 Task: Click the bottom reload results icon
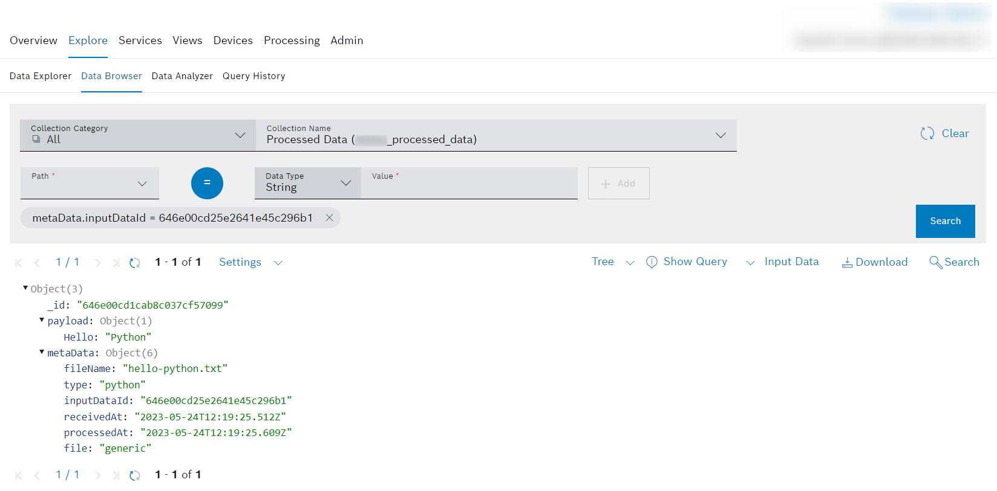135,475
